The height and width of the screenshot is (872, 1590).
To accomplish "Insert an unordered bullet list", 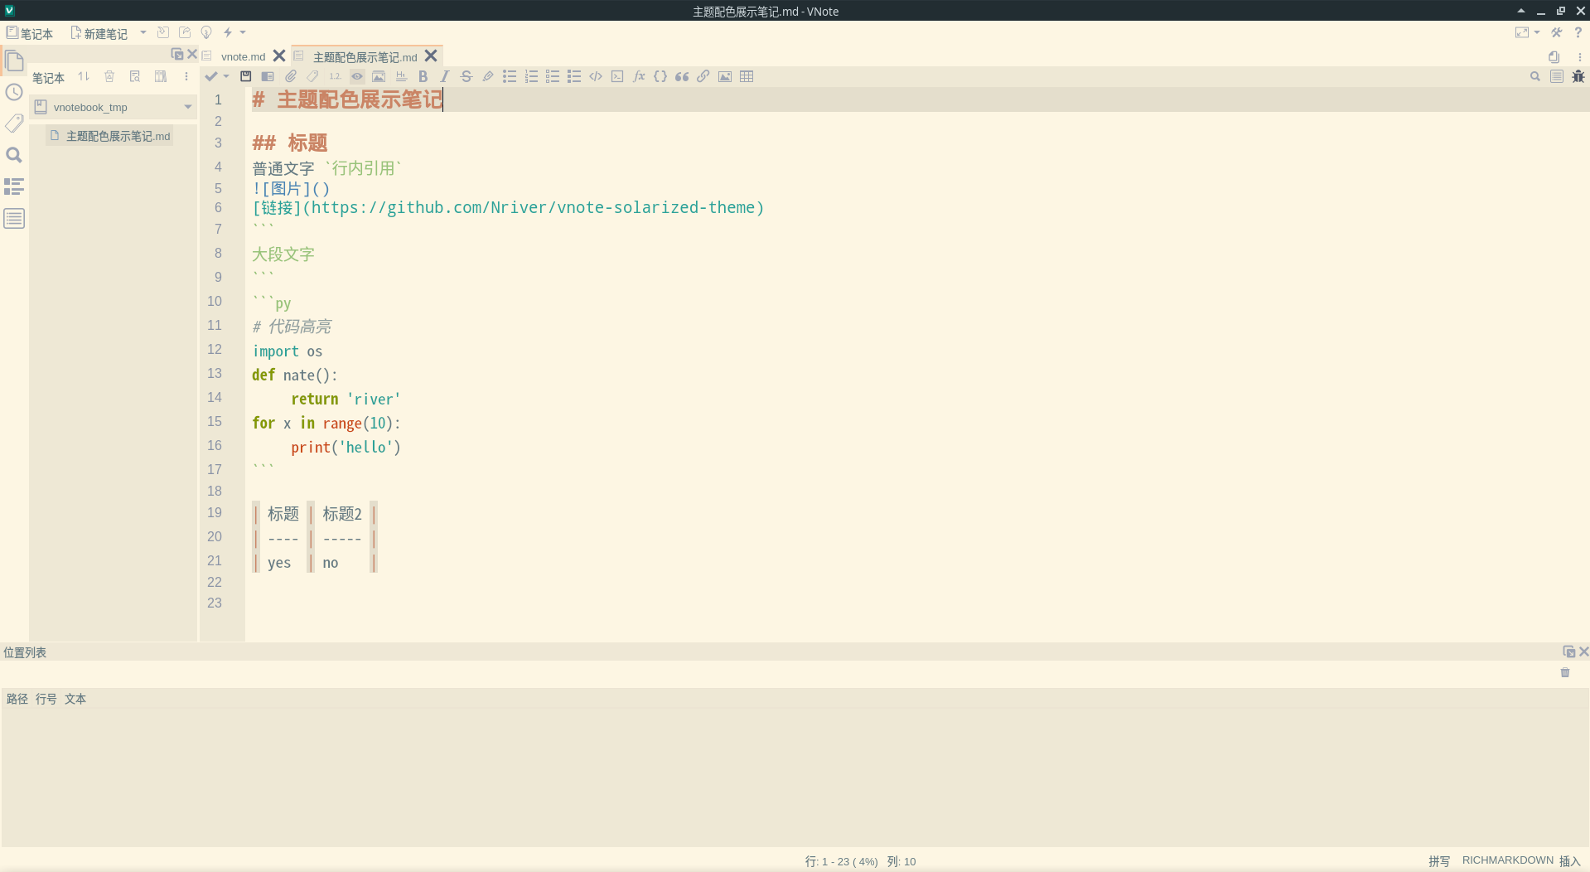I will [510, 76].
